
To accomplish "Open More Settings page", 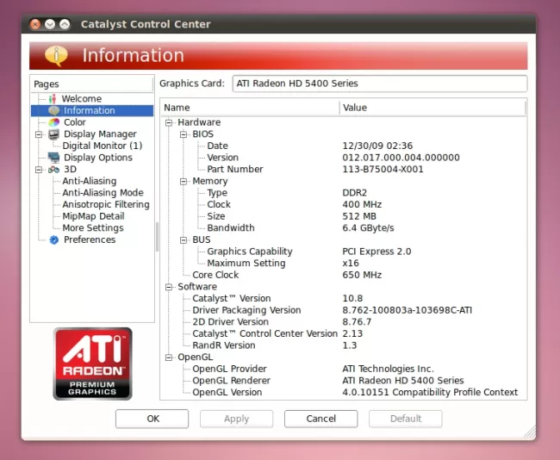I will point(93,228).
